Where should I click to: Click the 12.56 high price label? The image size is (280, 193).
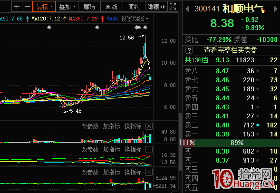tap(126, 38)
